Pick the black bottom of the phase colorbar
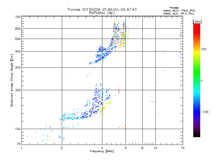The image size is (215, 161). pos(197,135)
